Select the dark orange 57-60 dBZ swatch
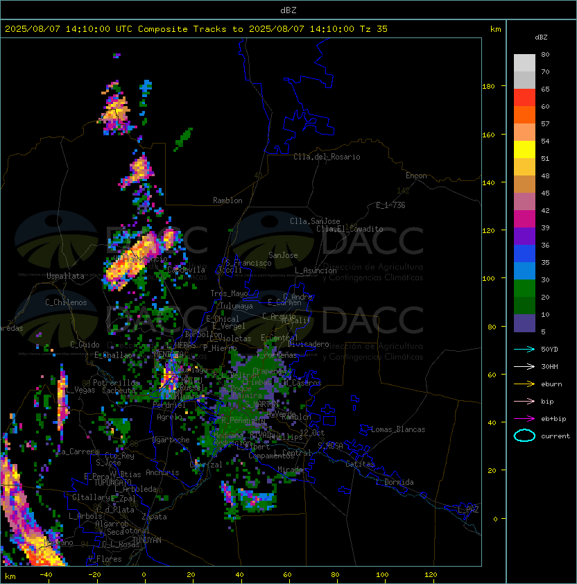Screen dimensions: 577x584 524,114
